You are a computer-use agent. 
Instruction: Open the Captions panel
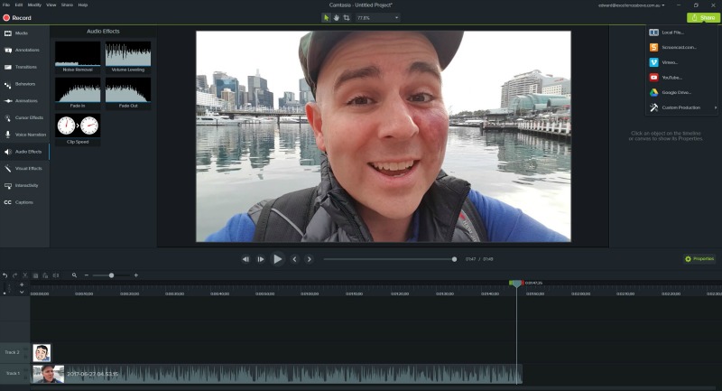click(24, 202)
